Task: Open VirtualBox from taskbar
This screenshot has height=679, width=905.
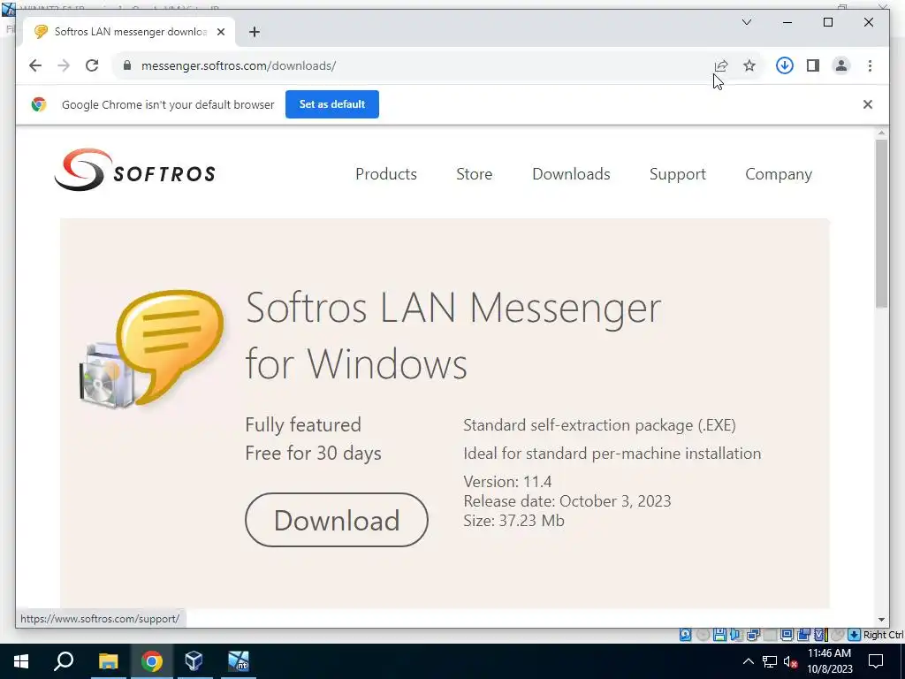Action: click(194, 661)
